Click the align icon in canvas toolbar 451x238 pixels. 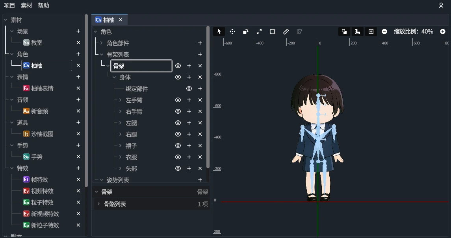tap(299, 31)
